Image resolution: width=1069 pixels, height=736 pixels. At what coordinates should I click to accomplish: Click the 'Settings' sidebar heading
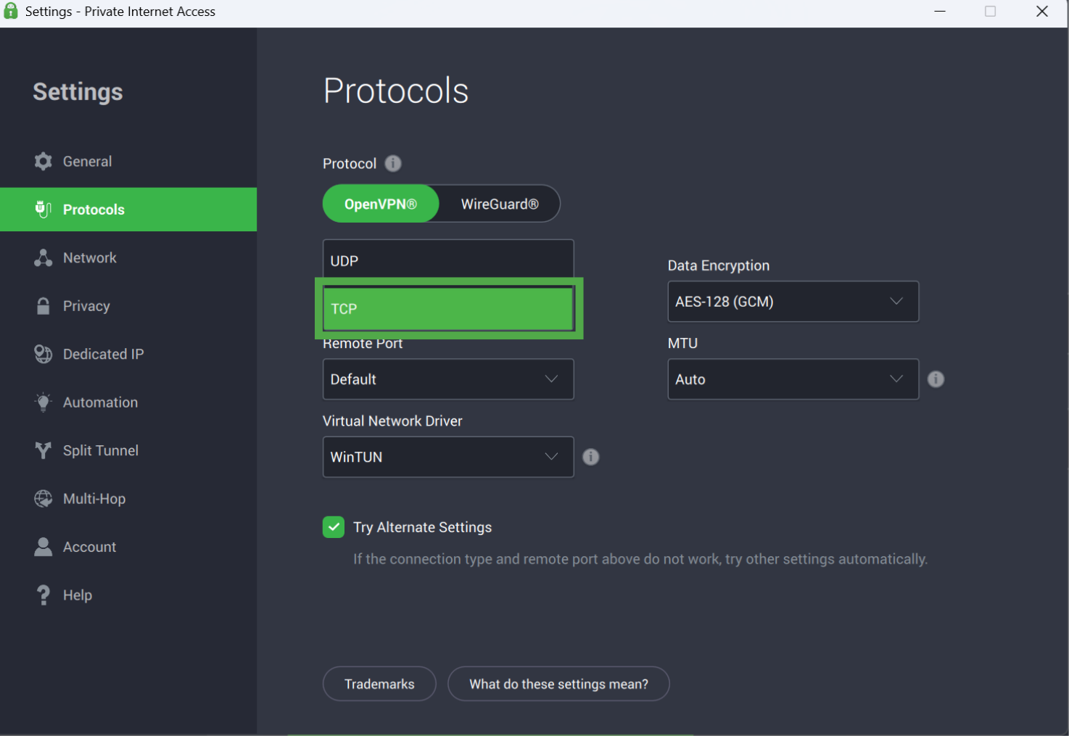[78, 92]
